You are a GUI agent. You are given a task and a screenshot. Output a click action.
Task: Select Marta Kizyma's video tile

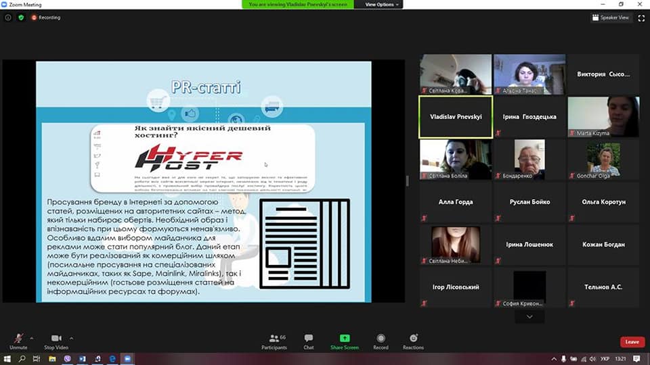click(x=602, y=116)
